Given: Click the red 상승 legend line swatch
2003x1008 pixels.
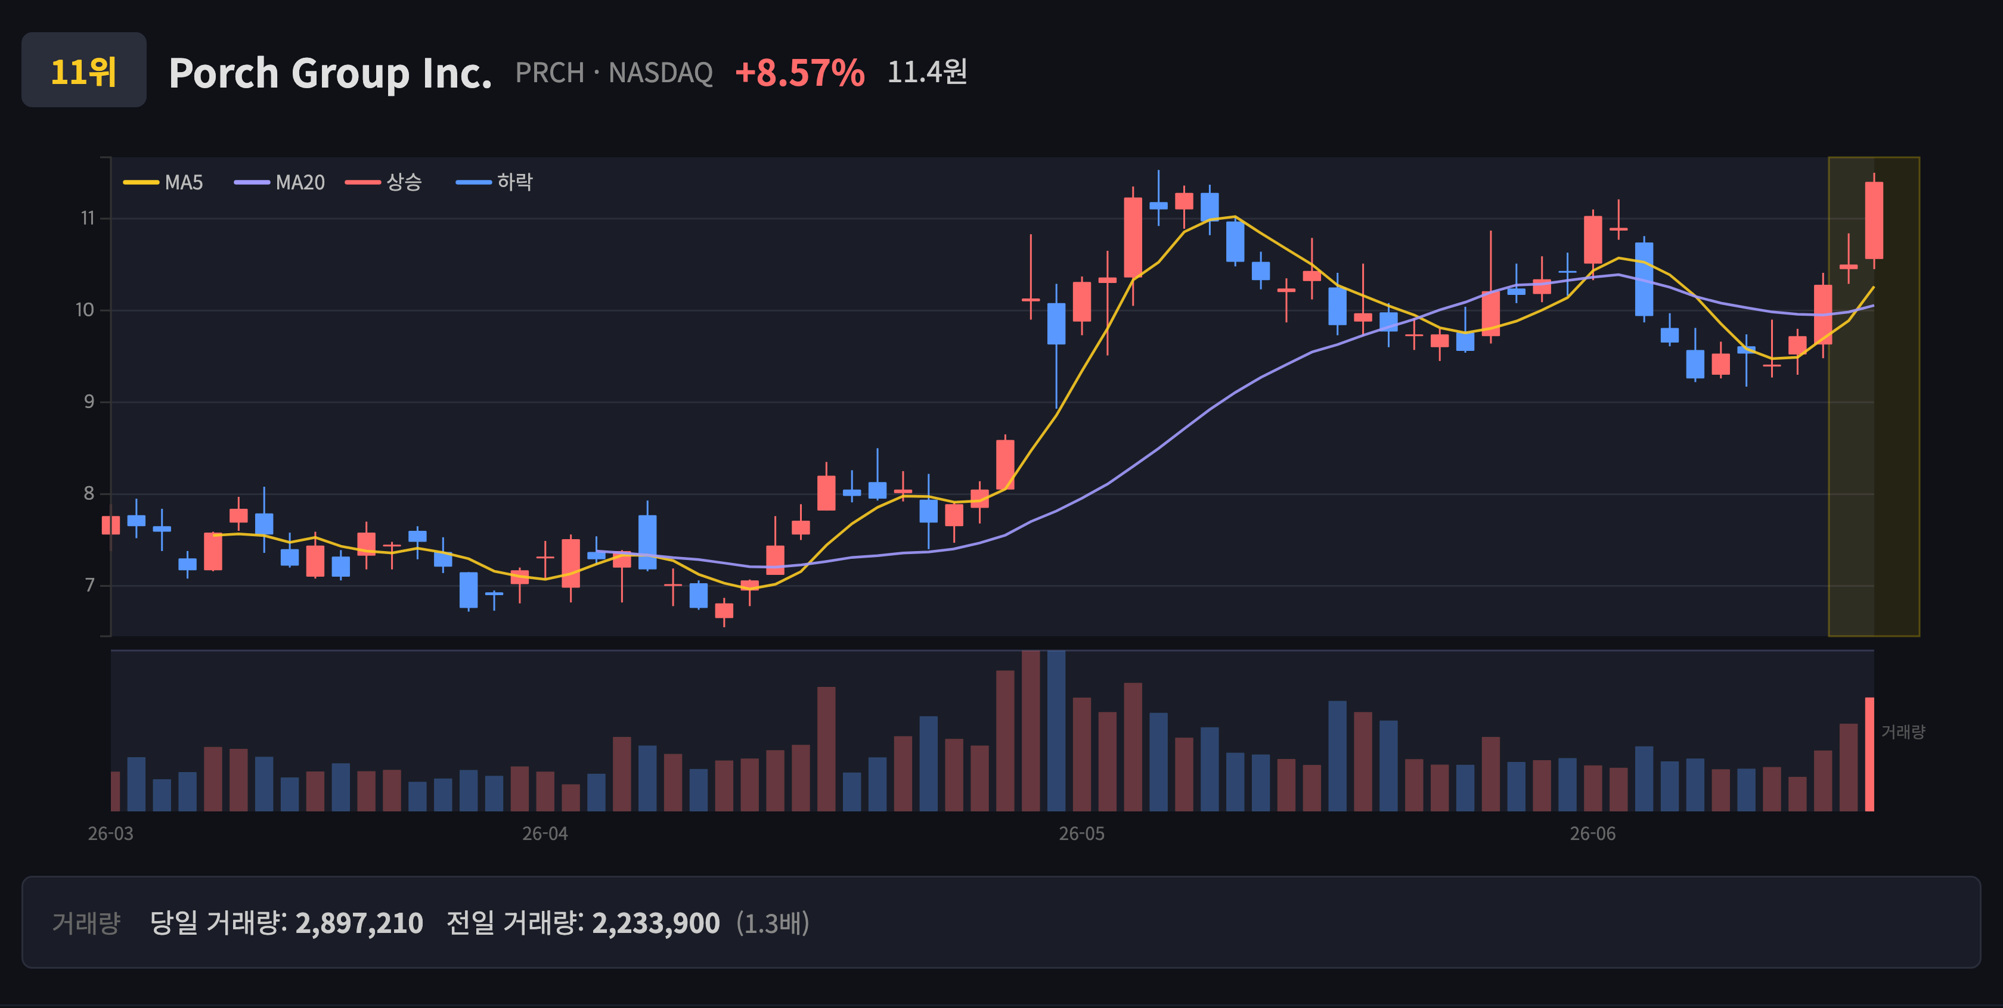Looking at the screenshot, I should click(363, 183).
